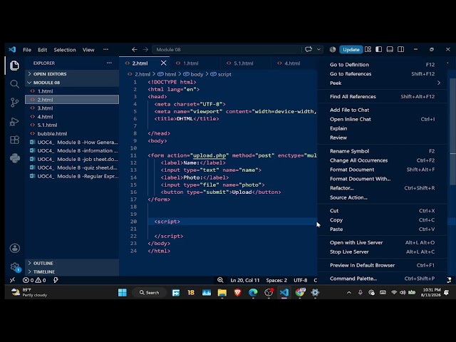Open the Manage gear in activity bar
456x342 pixels.
pyautogui.click(x=15, y=266)
